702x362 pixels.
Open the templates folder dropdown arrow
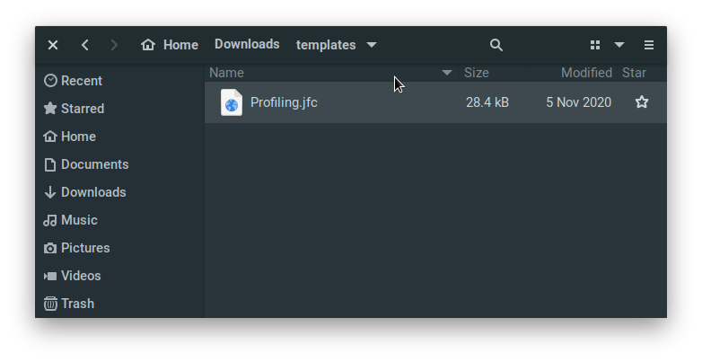click(x=372, y=45)
